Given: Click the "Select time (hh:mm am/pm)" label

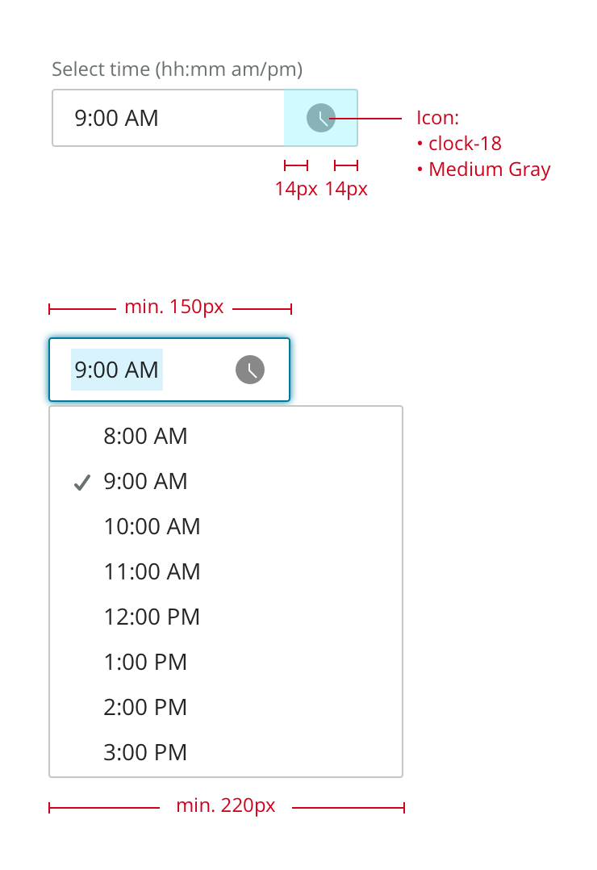Looking at the screenshot, I should pyautogui.click(x=177, y=69).
